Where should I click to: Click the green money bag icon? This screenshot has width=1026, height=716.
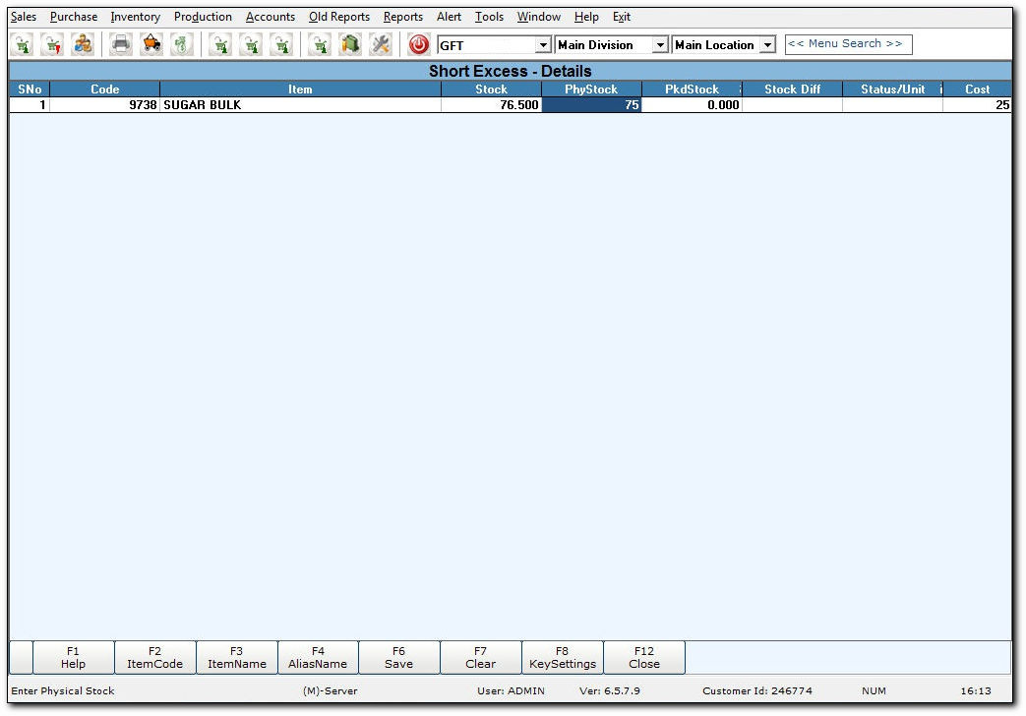[182, 45]
